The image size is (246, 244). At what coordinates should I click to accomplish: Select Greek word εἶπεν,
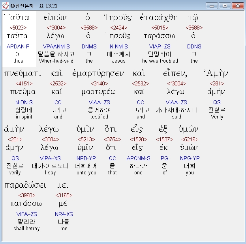coord(175,74)
